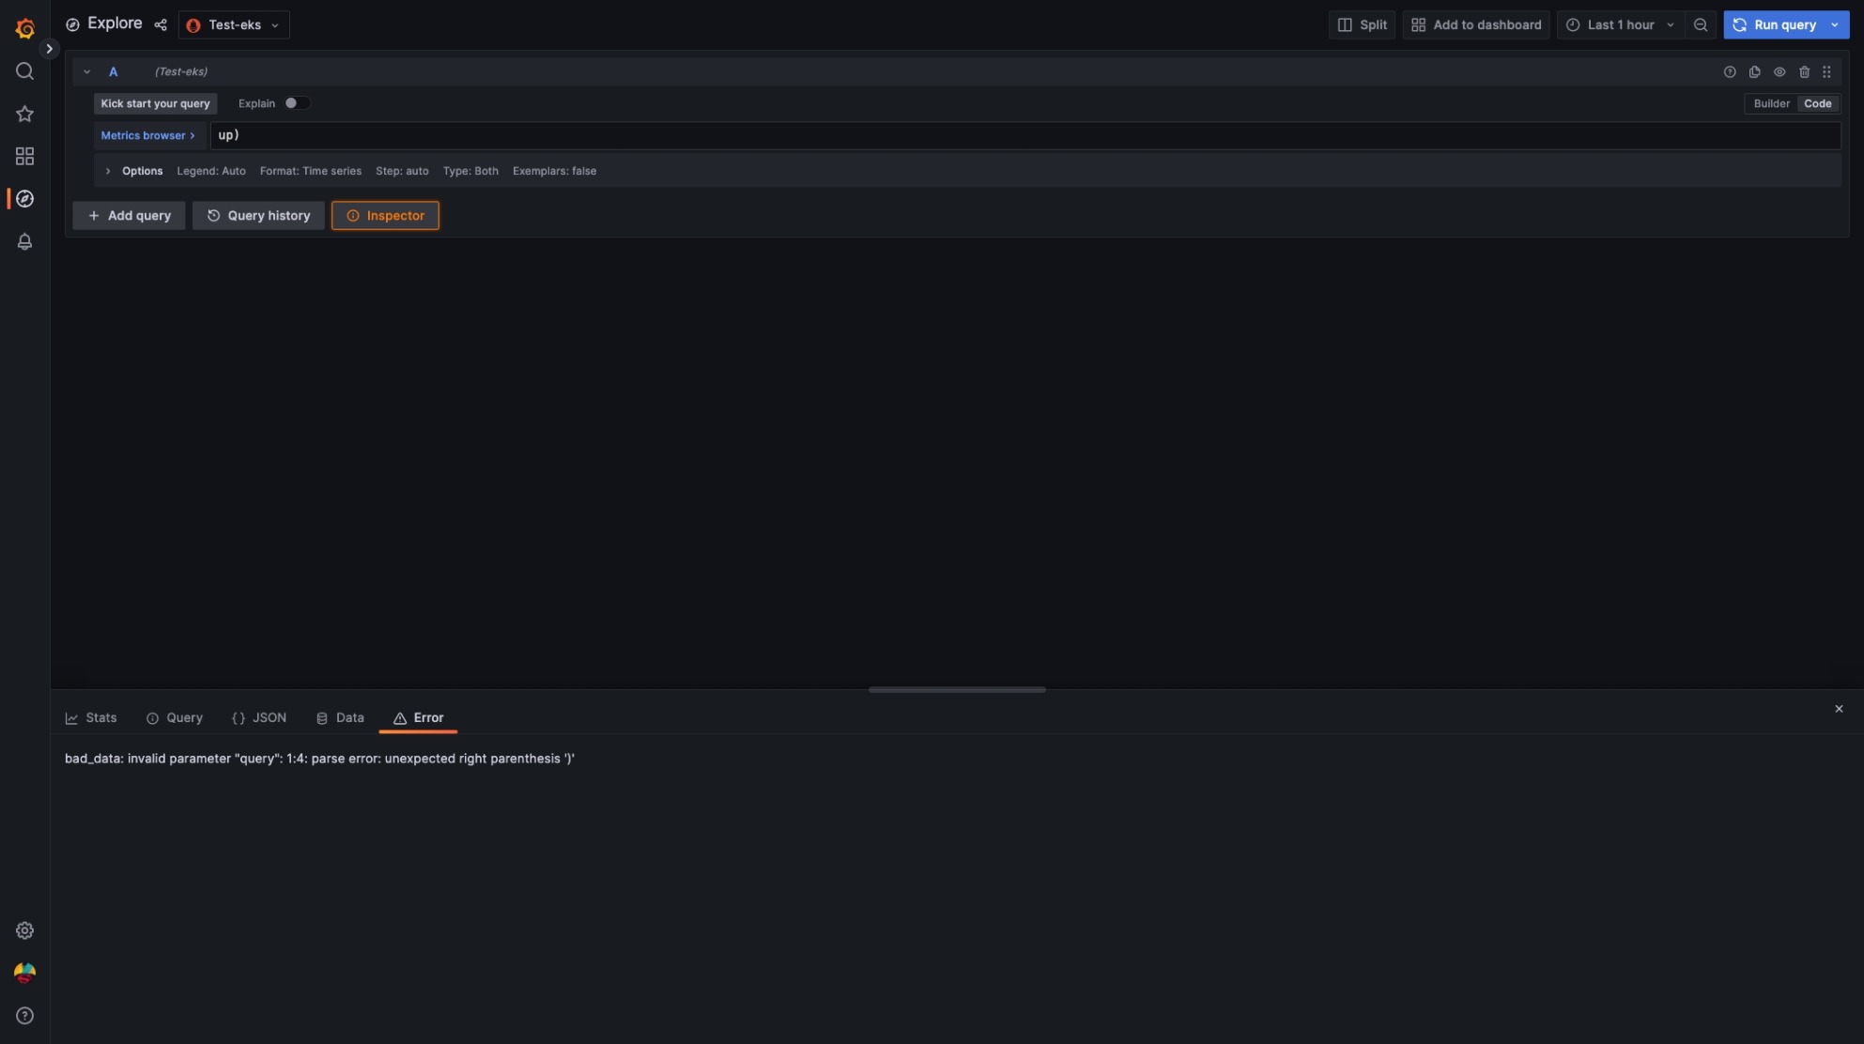Zoom out the time range with the magnifier

(1701, 24)
